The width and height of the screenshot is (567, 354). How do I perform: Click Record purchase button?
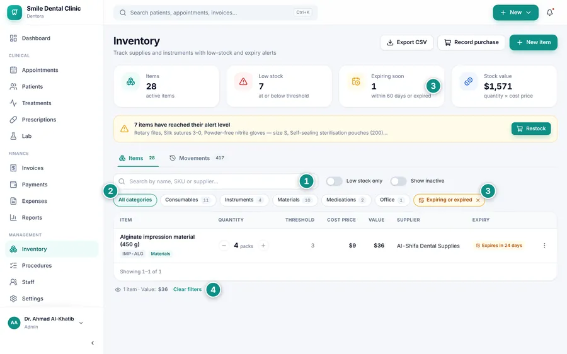pos(471,42)
